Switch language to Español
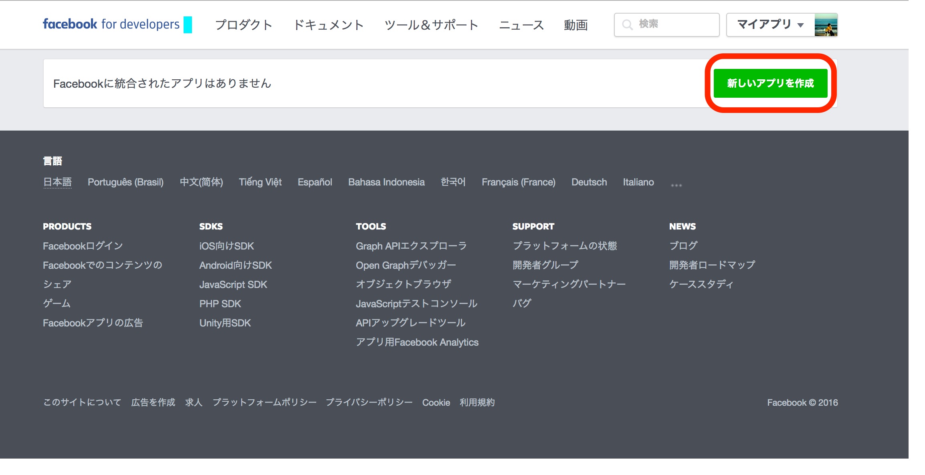This screenshot has width=925, height=475. (x=315, y=182)
